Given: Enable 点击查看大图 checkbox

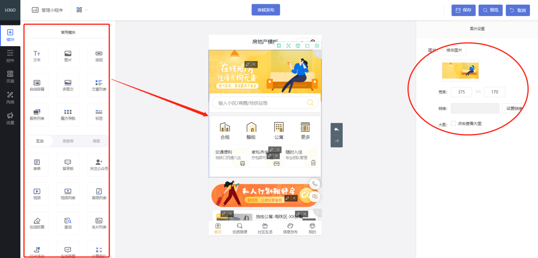Looking at the screenshot, I should point(453,124).
